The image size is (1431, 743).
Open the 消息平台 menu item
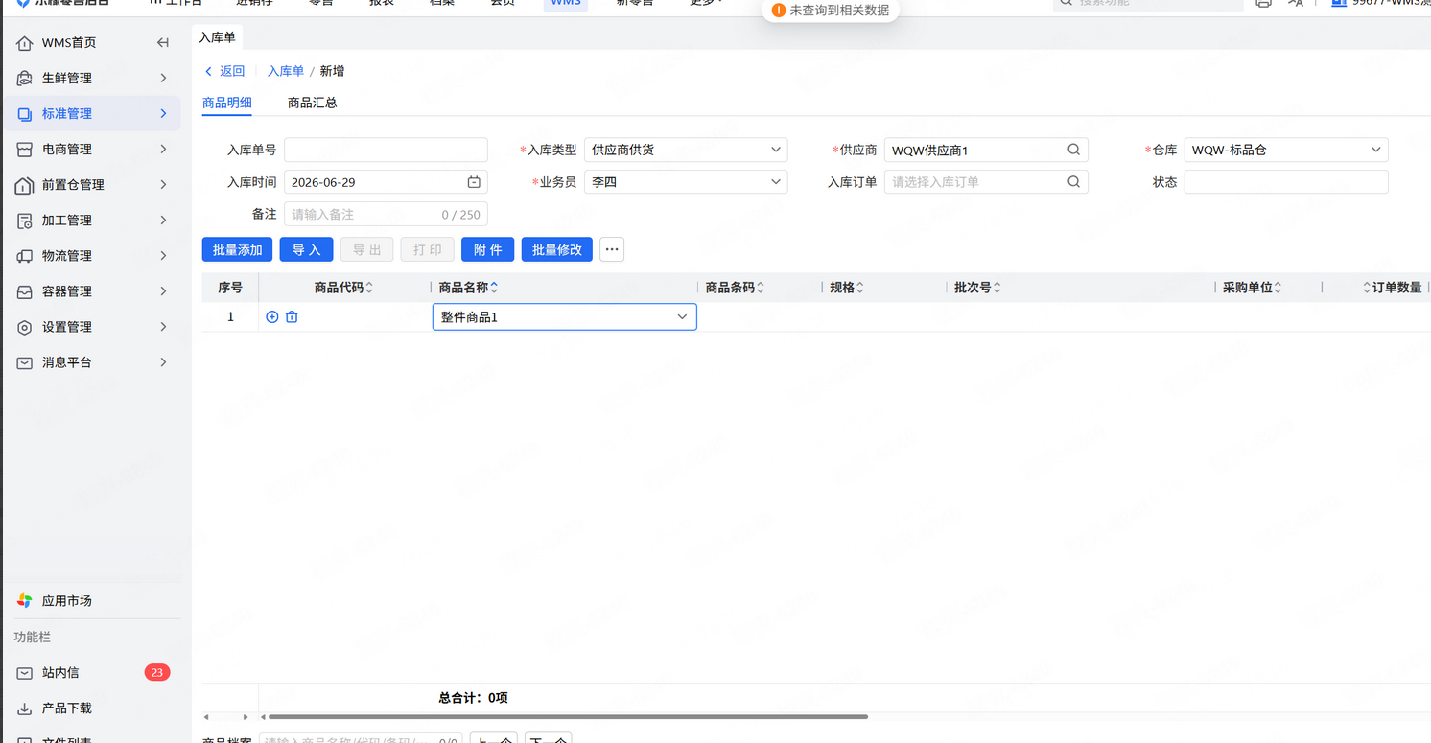pyautogui.click(x=91, y=362)
